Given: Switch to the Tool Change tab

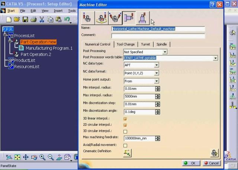Looking at the screenshot, I should [126, 45].
